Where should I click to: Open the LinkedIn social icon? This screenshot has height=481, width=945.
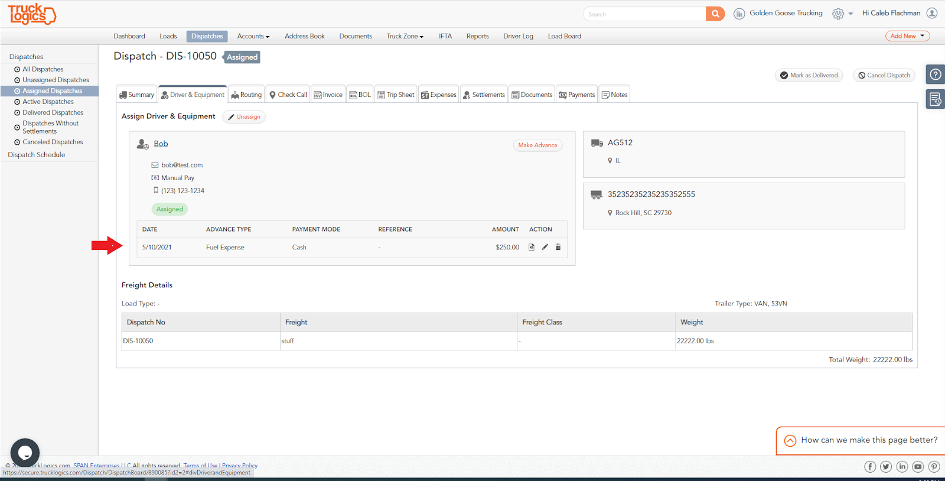pyautogui.click(x=902, y=467)
